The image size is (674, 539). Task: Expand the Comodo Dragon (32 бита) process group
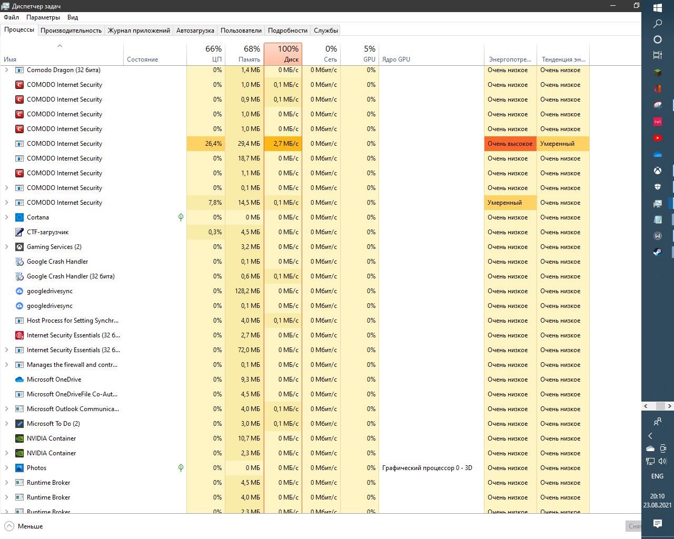coord(6,70)
